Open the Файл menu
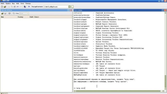Screen dimensions: 167x94 pyautogui.click(x=2, y=3)
